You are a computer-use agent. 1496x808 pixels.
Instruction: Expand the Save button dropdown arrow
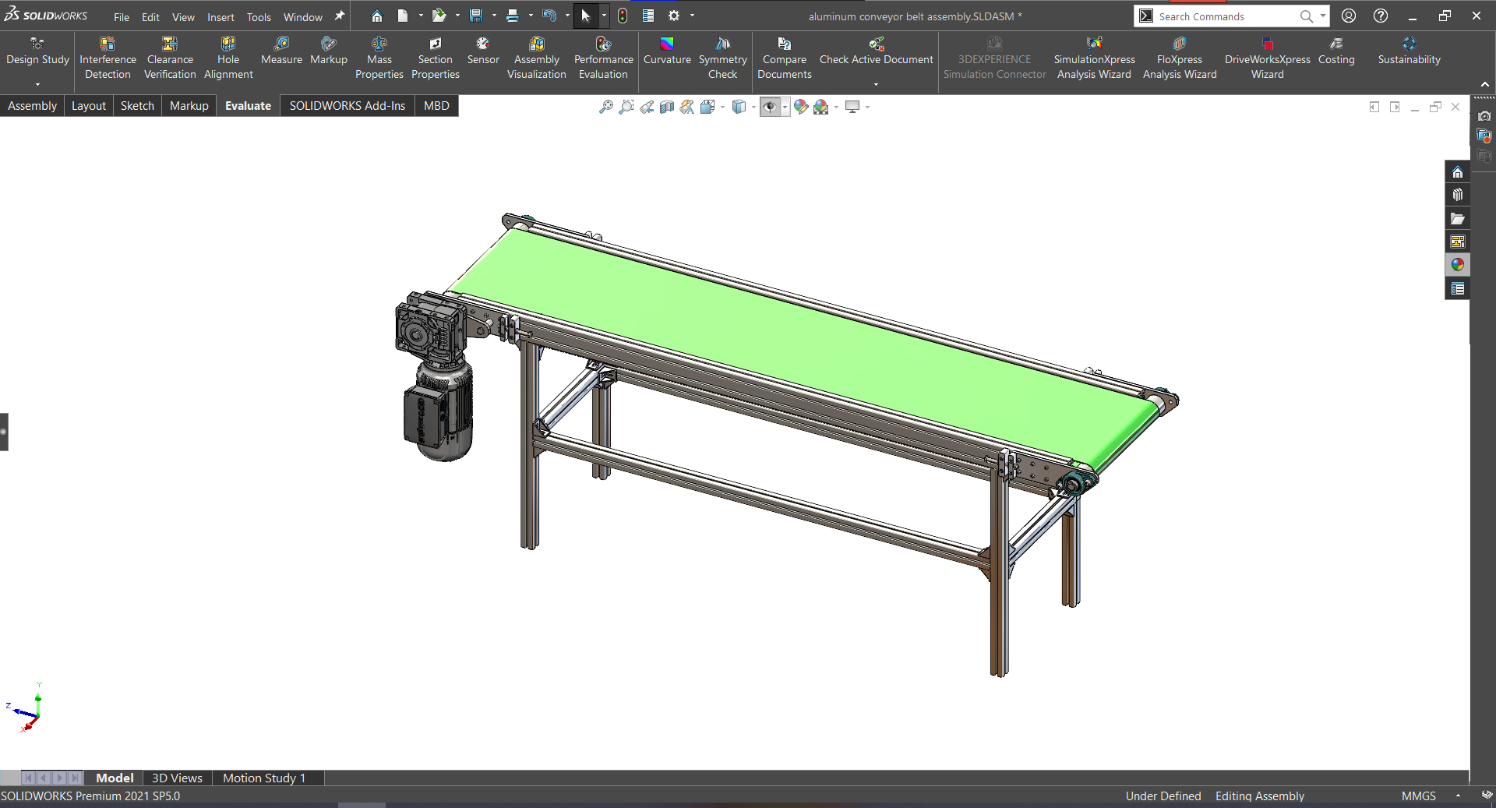coord(494,16)
